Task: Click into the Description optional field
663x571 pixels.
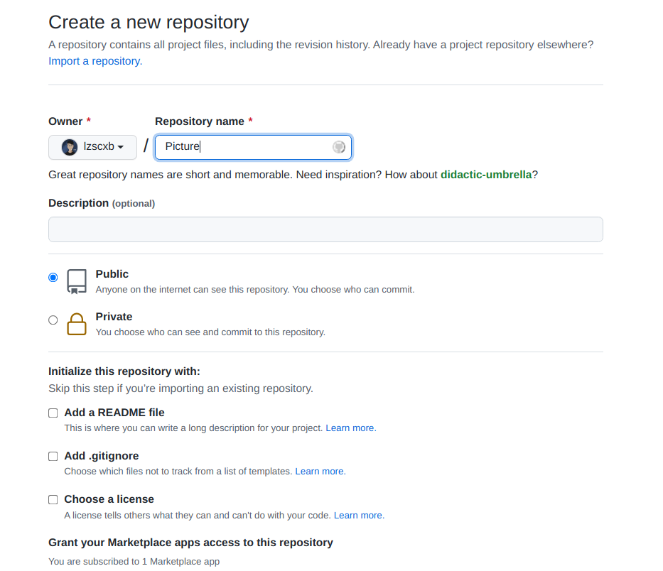Action: tap(325, 229)
